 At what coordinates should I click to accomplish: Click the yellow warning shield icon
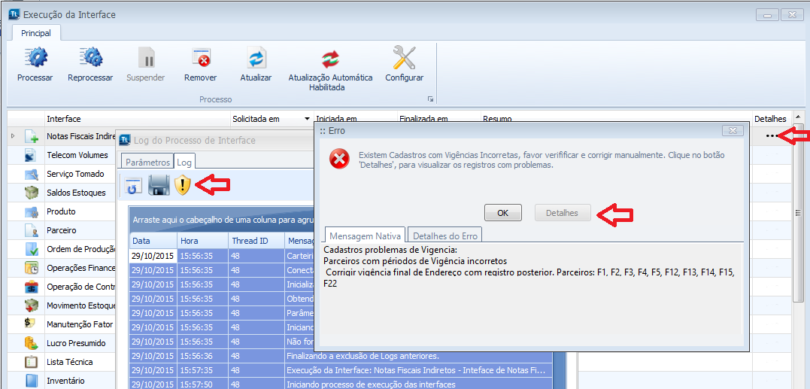point(182,185)
